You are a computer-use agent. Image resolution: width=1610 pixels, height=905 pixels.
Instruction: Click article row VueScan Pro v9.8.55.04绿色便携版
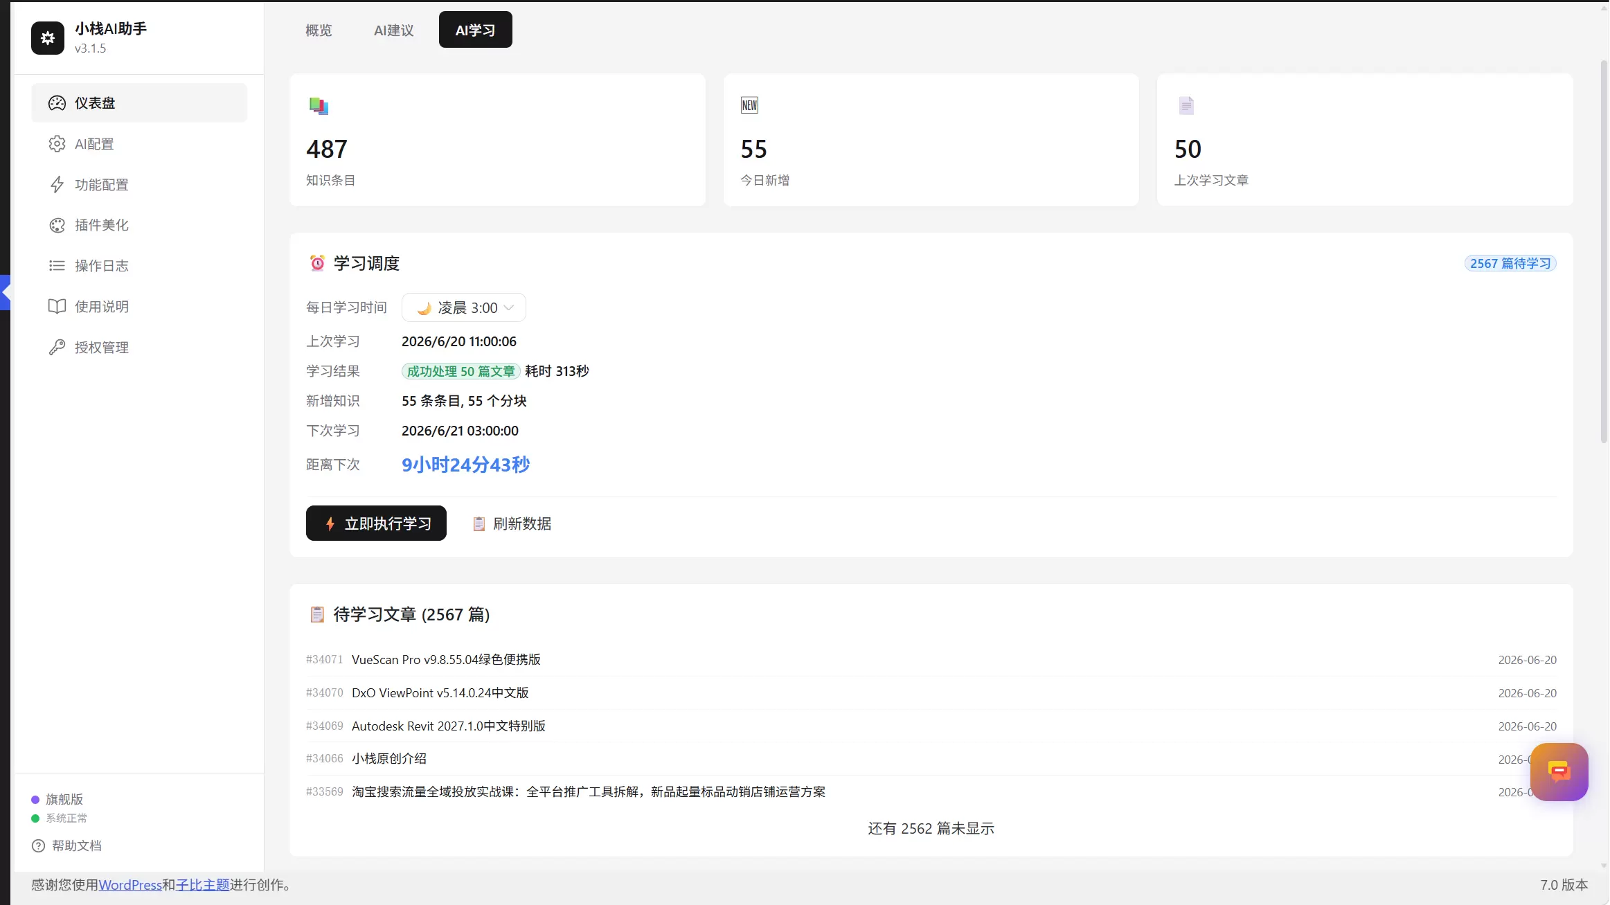931,660
